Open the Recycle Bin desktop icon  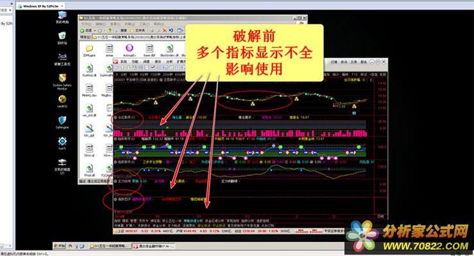[62, 37]
